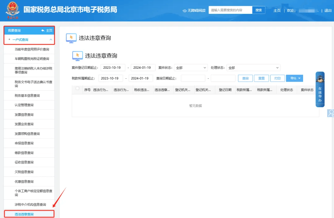Click the customer service avatar icon at right edge
Screen dimensions: 334x218
tap(331, 113)
